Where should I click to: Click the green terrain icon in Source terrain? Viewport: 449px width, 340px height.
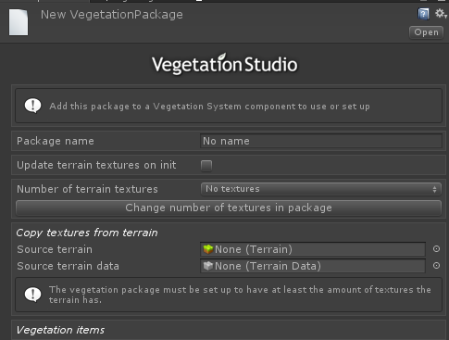(x=208, y=249)
